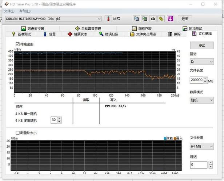This screenshot has width=224, height=181.
Task: Switch to the 随机存取 tab
Action: point(142,29)
